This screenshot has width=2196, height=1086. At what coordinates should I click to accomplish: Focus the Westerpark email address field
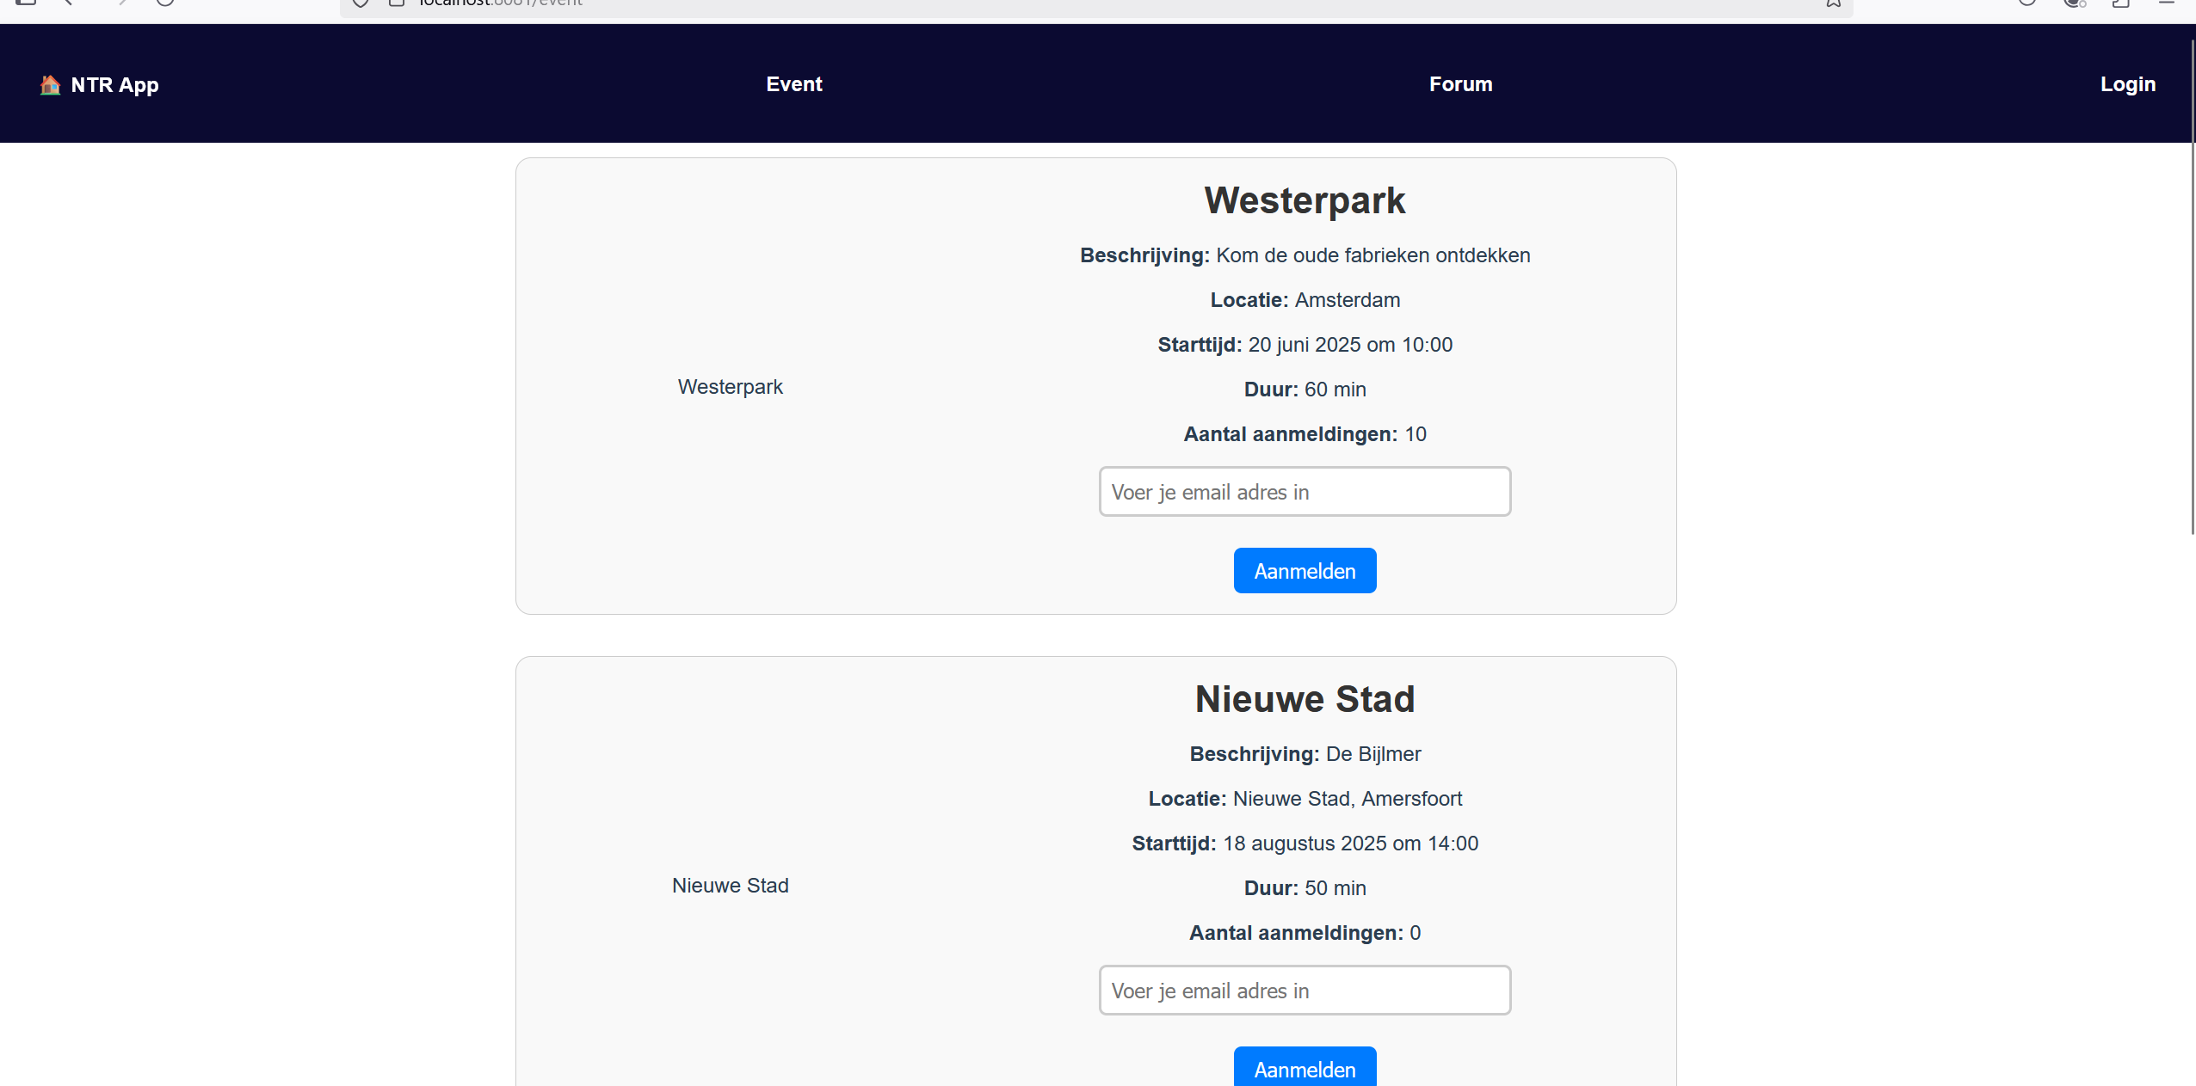1304,492
